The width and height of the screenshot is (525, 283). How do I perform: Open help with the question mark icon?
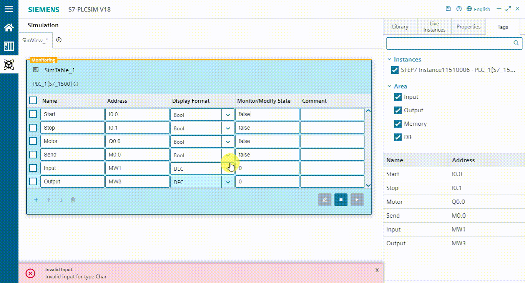click(459, 9)
